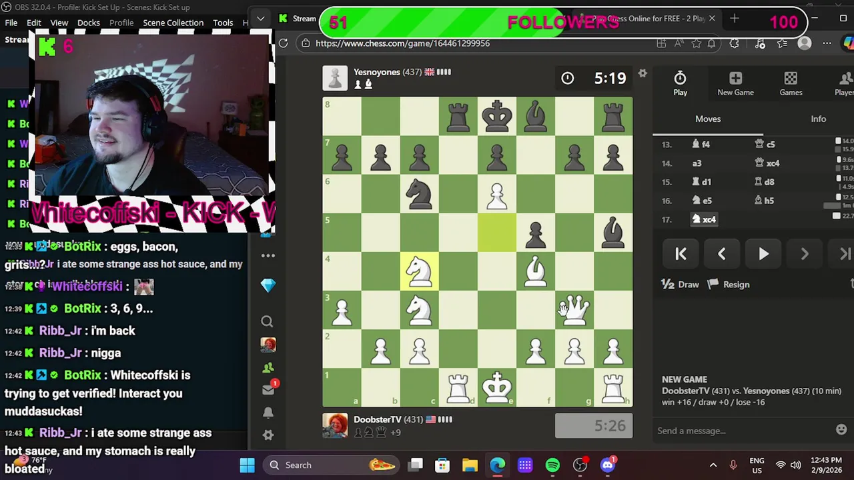This screenshot has height=480, width=854.
Task: View site information lock icon in address bar
Action: coord(306,43)
